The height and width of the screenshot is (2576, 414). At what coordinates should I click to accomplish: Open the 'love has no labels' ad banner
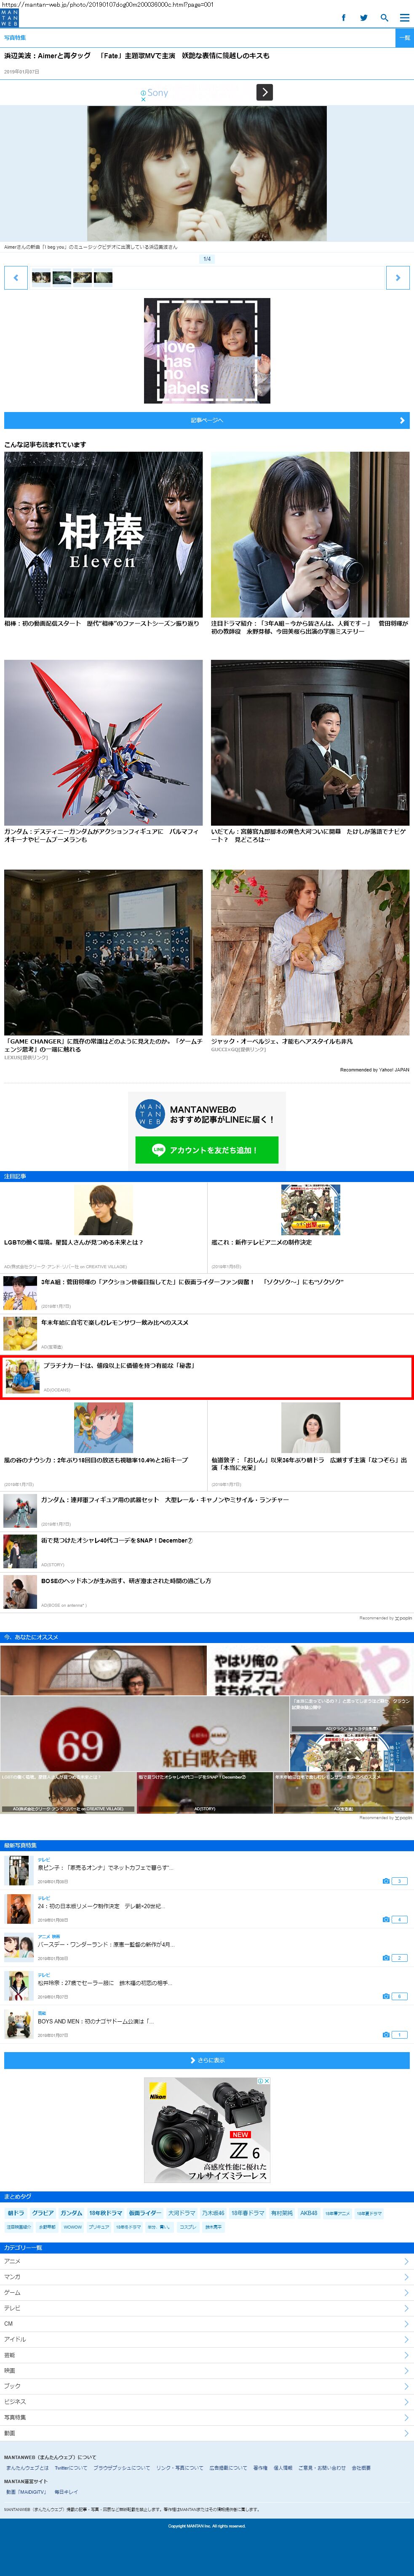(x=206, y=351)
